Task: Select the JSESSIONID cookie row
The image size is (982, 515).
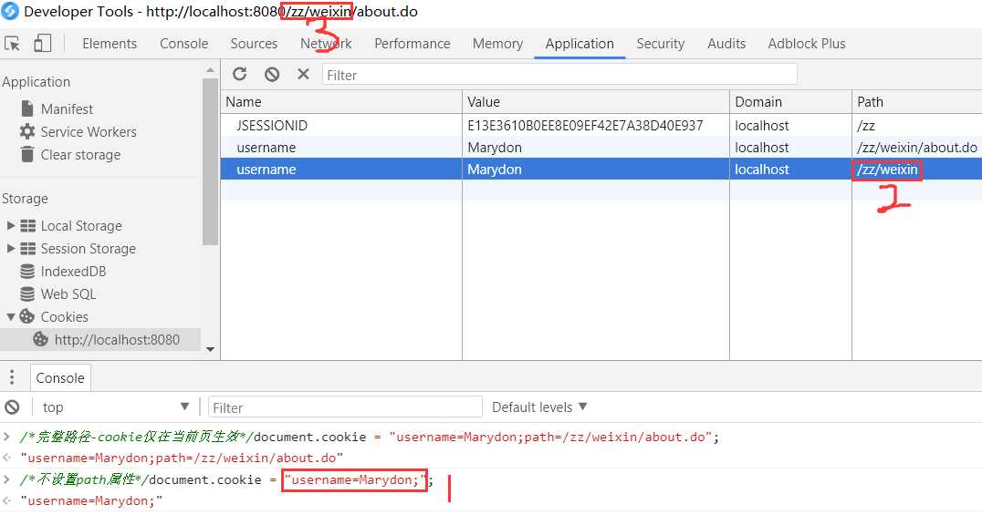Action: pyautogui.click(x=601, y=125)
